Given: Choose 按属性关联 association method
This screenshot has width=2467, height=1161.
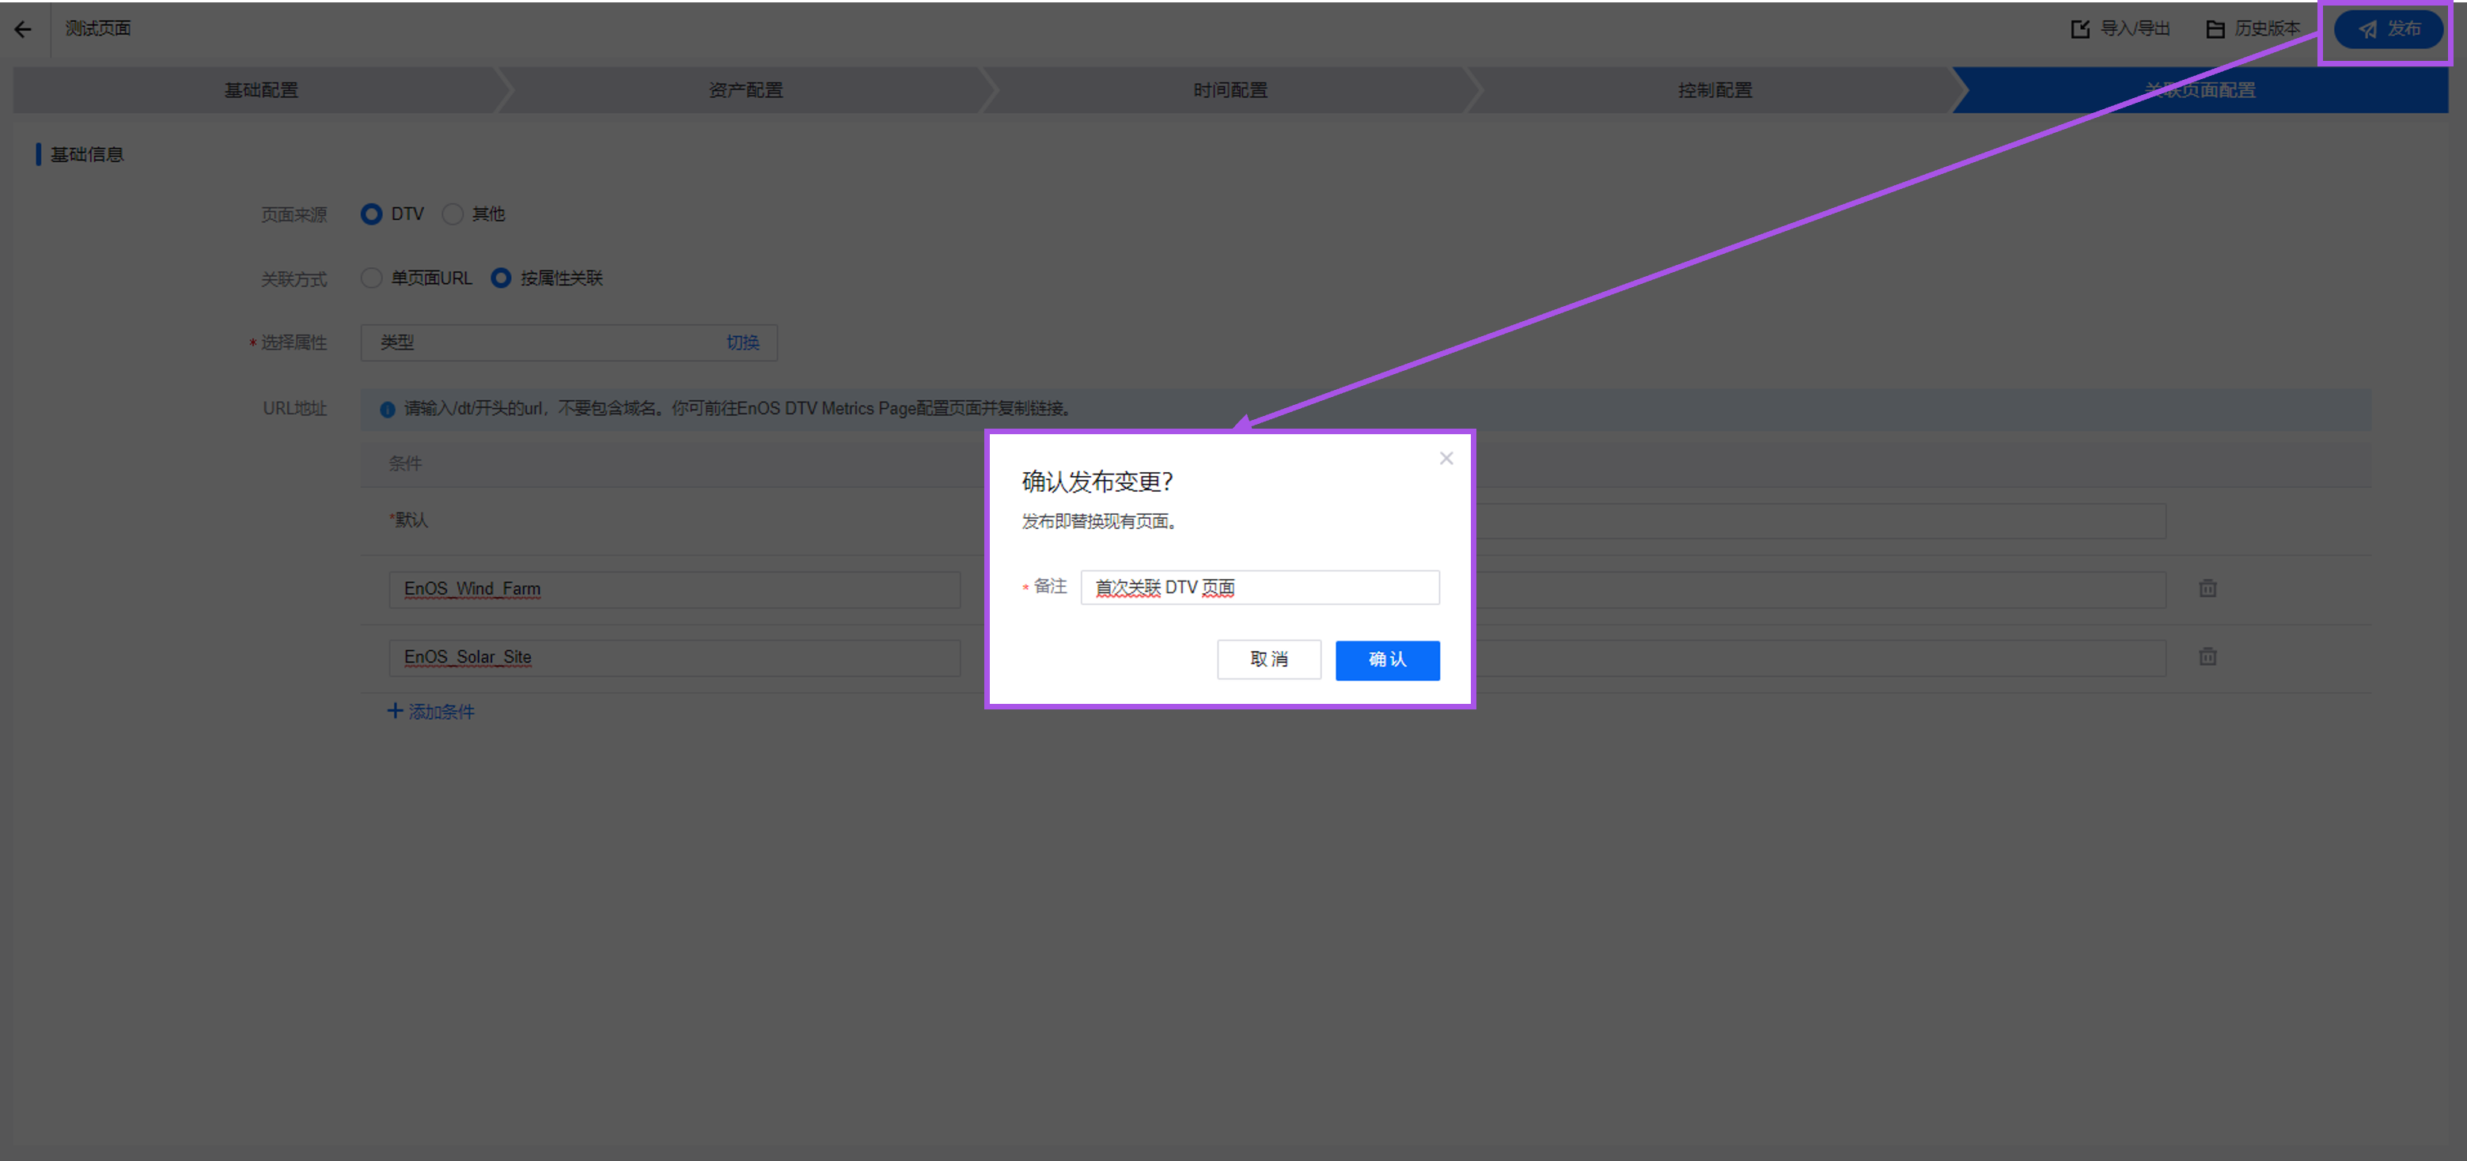Looking at the screenshot, I should click(x=501, y=278).
